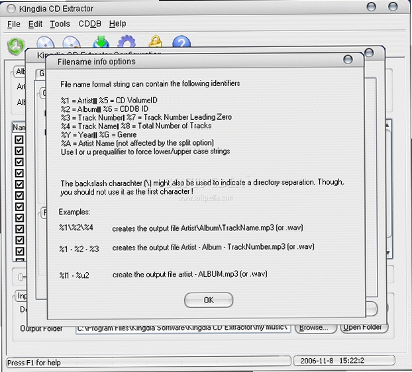This screenshot has width=412, height=372.
Task: Open settings via the blue gear icon
Action: [127, 42]
